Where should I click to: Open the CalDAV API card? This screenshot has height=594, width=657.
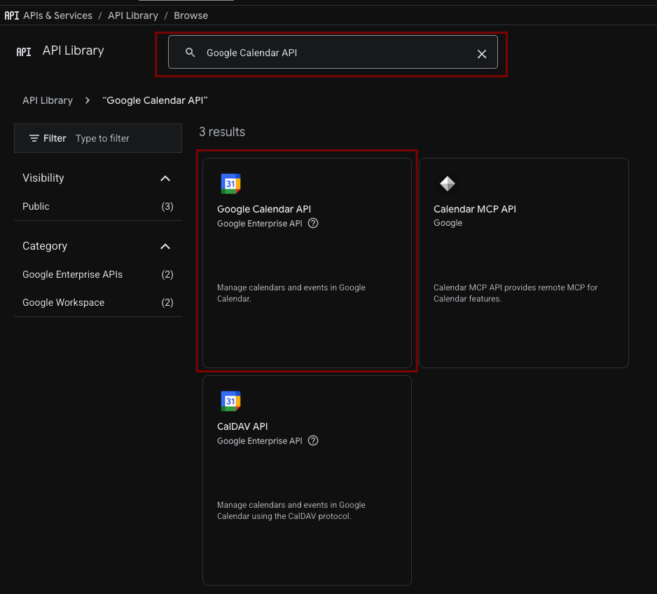coord(307,480)
